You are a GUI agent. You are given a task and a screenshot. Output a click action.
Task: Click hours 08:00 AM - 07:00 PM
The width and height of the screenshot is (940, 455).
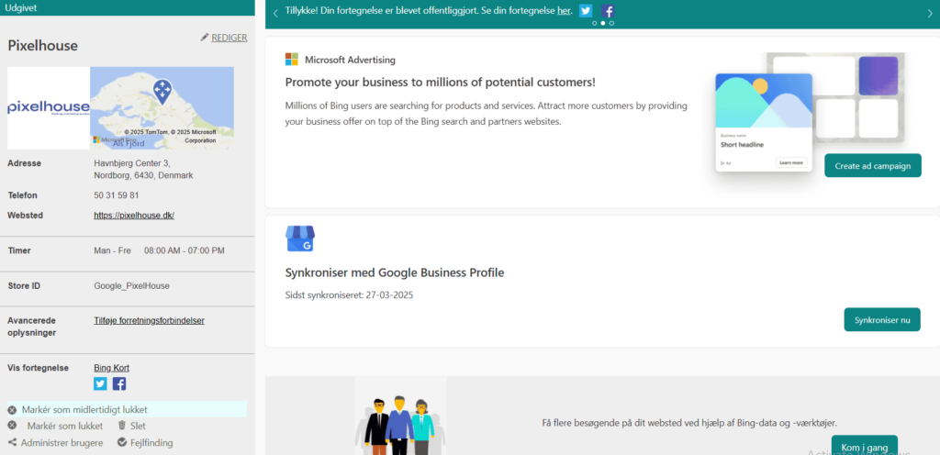click(x=185, y=250)
